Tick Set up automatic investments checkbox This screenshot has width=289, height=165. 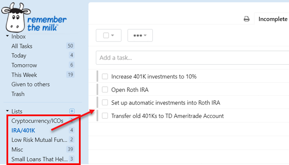pos(105,102)
